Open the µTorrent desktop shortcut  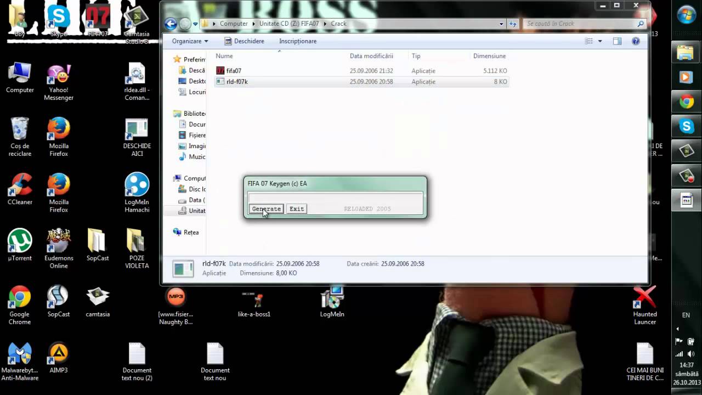pos(20,245)
